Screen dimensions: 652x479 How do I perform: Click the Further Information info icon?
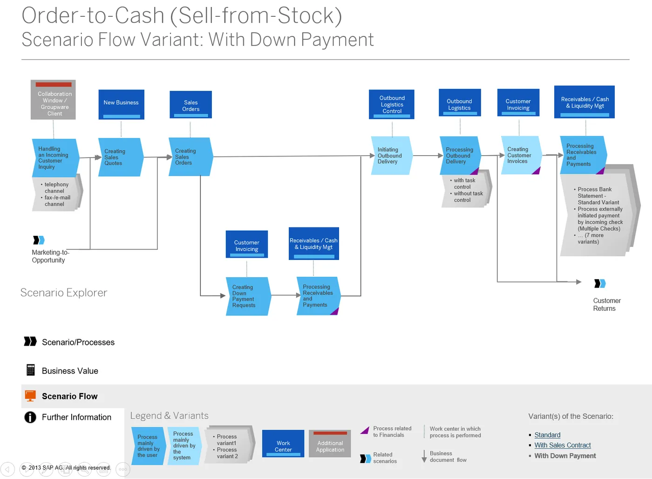[x=30, y=417]
